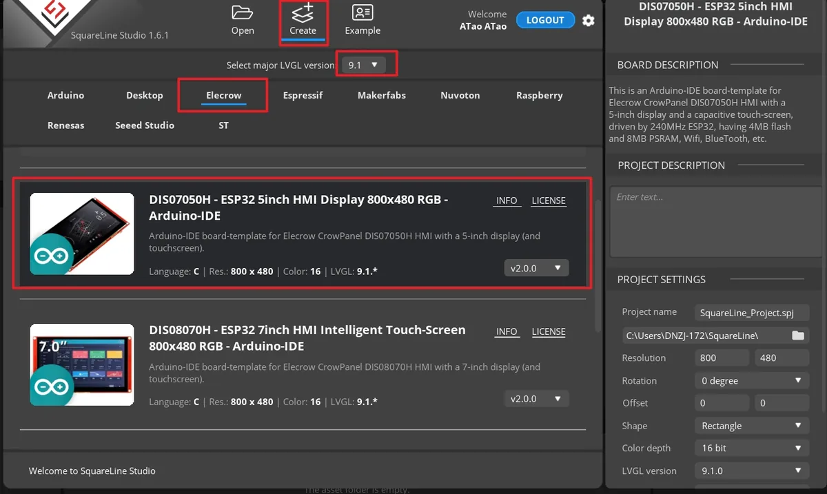
Task: Click the project description text box
Action: (x=716, y=223)
